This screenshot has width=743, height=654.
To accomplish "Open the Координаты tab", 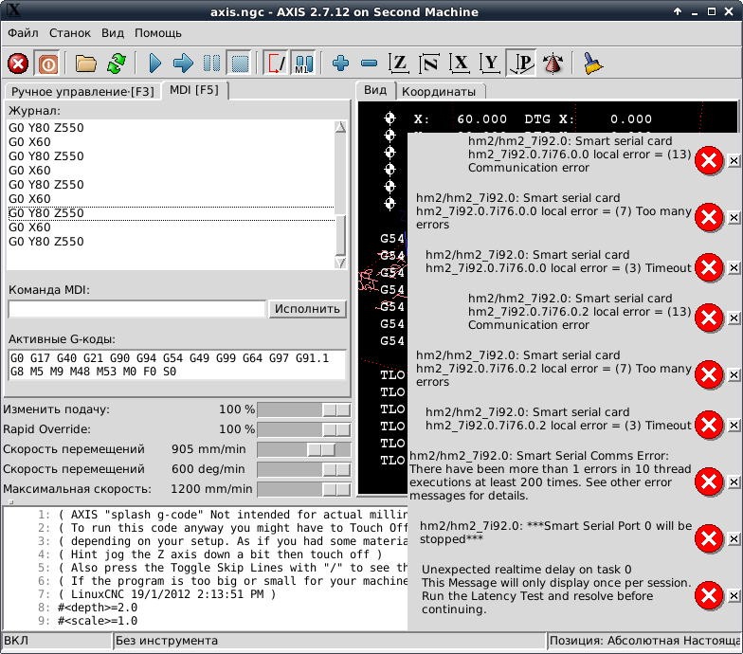I will (x=440, y=92).
